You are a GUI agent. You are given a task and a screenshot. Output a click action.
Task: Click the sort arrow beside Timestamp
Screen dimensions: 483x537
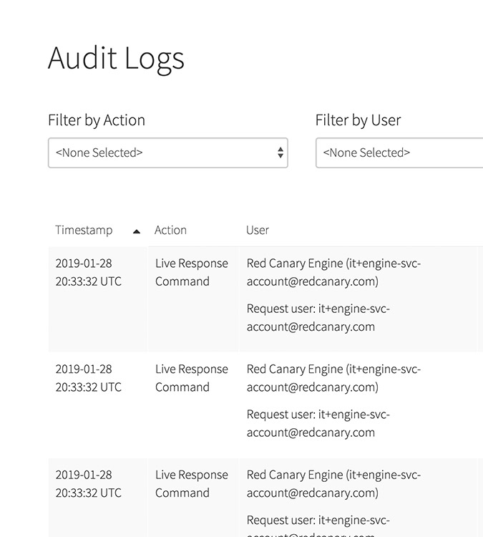137,231
